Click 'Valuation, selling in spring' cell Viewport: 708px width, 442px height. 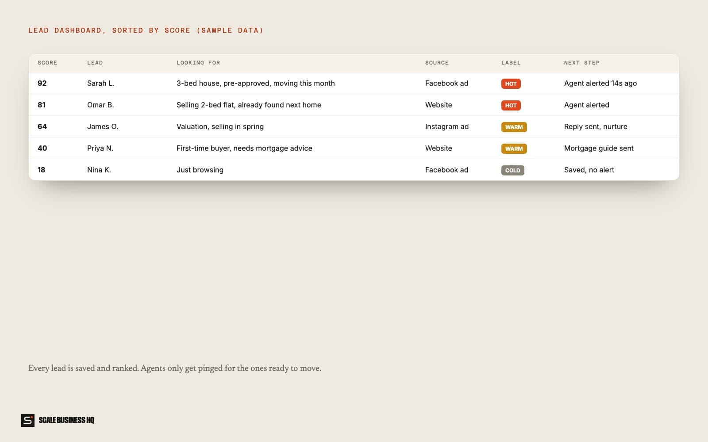pos(220,126)
